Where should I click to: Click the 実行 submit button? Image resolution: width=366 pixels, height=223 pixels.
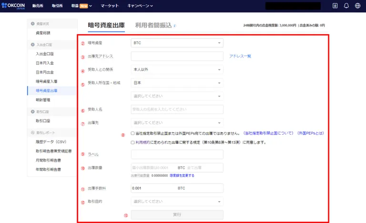click(x=177, y=214)
